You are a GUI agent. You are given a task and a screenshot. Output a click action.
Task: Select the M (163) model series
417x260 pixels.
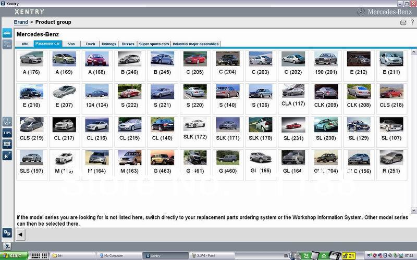point(129,164)
